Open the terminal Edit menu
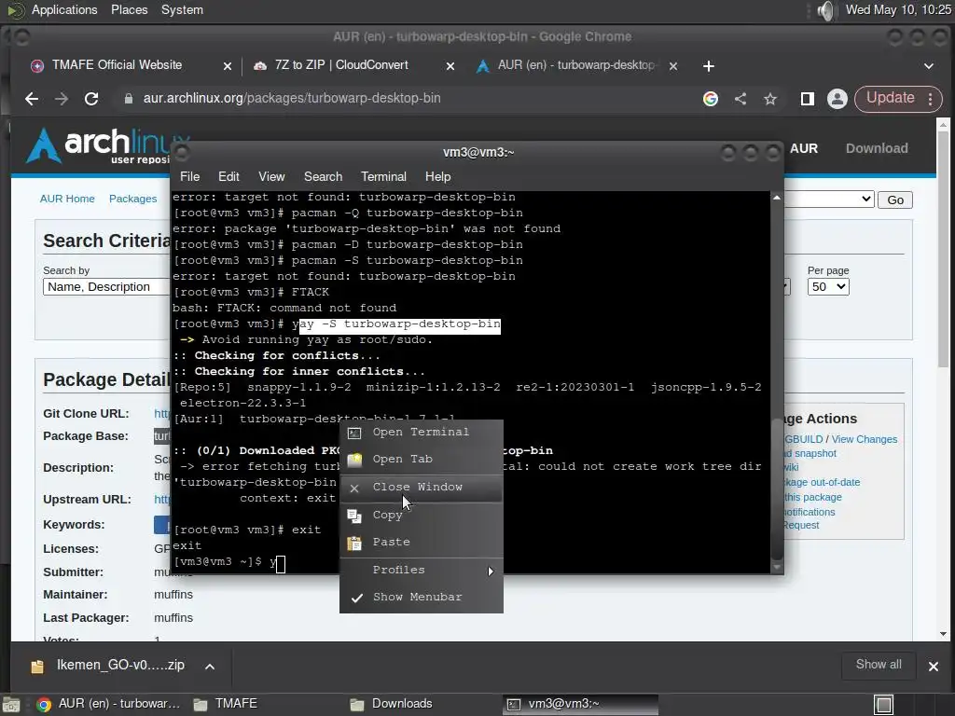This screenshot has height=716, width=955. 228,176
